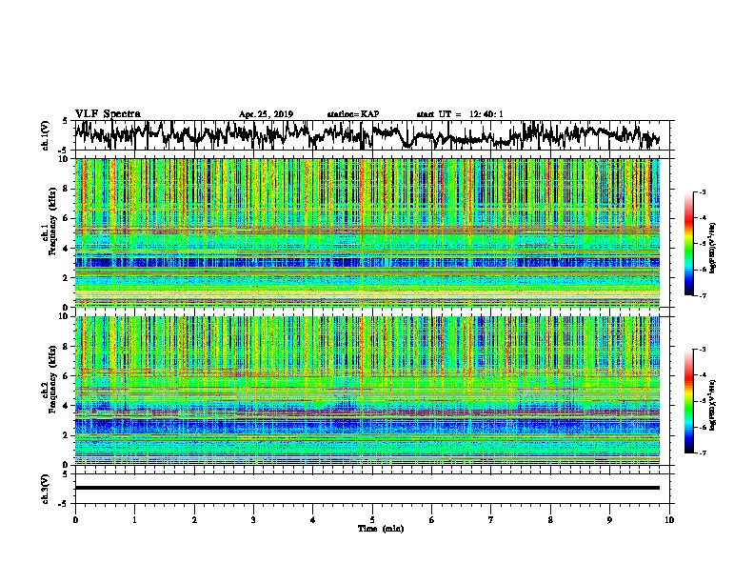Click the time axis tick label "10"
This screenshot has width=754, height=583.
[669, 520]
